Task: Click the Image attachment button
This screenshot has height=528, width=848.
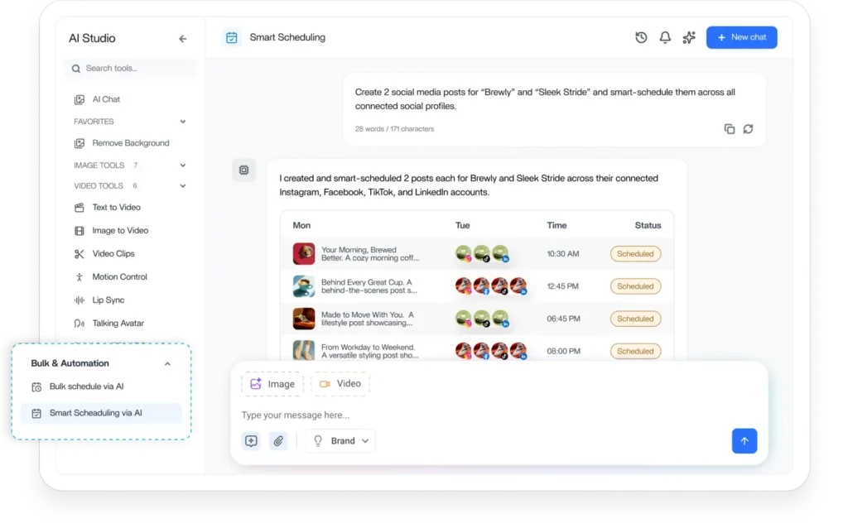Action: (272, 384)
